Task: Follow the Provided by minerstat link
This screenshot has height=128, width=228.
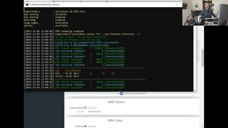Action: point(135,94)
